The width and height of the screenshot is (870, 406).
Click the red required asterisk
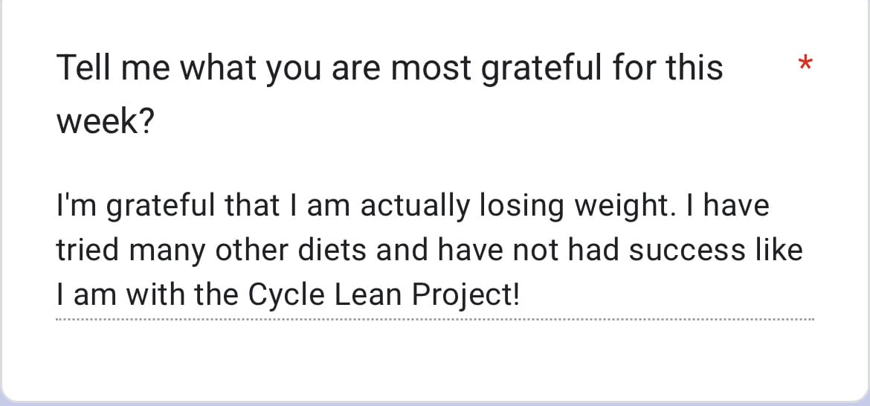pos(803,65)
